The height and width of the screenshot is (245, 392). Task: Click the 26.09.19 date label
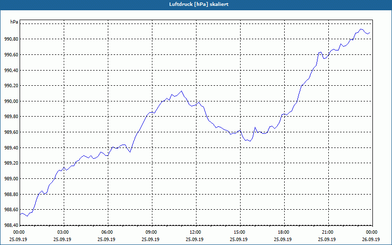pos(371,239)
